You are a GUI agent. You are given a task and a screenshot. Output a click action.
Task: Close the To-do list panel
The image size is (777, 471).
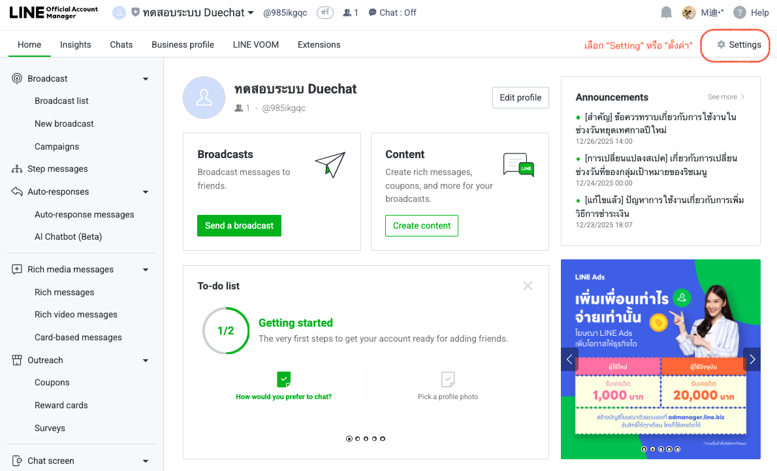click(x=528, y=286)
